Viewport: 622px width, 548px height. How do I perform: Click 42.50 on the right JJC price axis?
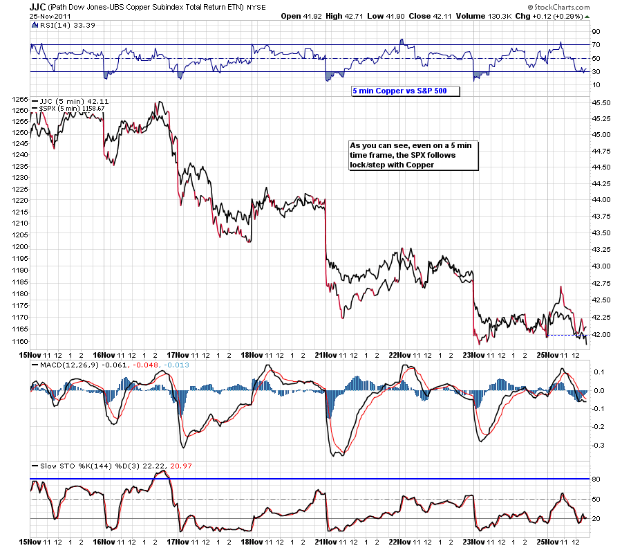tap(601, 300)
